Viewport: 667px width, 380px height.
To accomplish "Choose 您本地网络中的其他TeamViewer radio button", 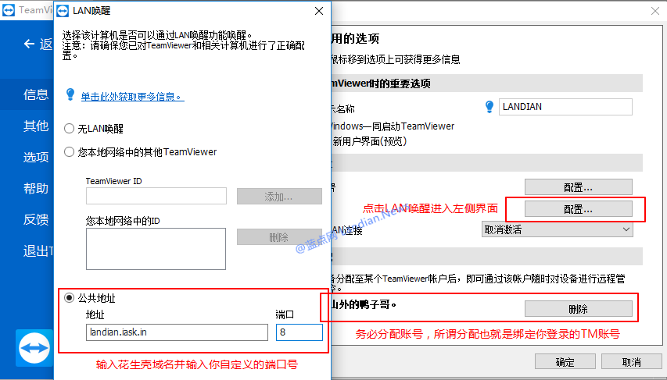I will [x=70, y=152].
